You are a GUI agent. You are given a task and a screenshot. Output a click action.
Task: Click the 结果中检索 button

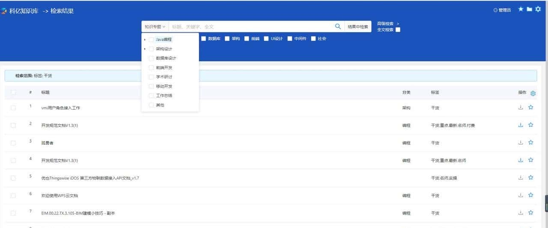[357, 27]
